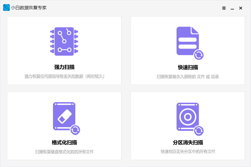Click the description under 强力扫描
The width and height of the screenshot is (251, 167).
click(x=64, y=76)
